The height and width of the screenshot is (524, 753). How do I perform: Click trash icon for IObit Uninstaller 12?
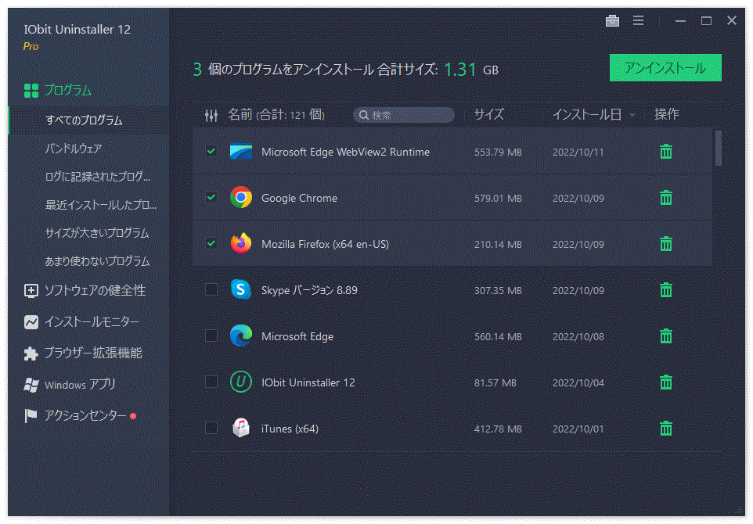[665, 382]
